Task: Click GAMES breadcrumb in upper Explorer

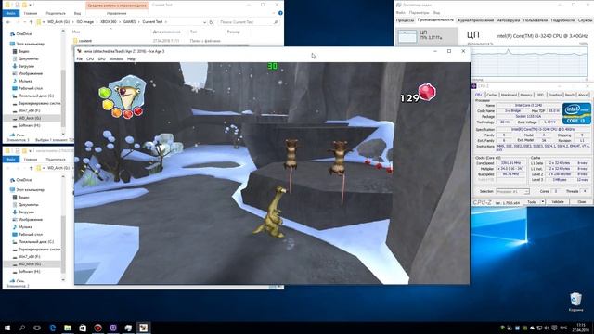Action: [x=130, y=22]
